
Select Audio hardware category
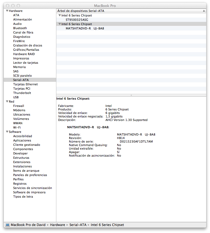(x=17, y=24)
